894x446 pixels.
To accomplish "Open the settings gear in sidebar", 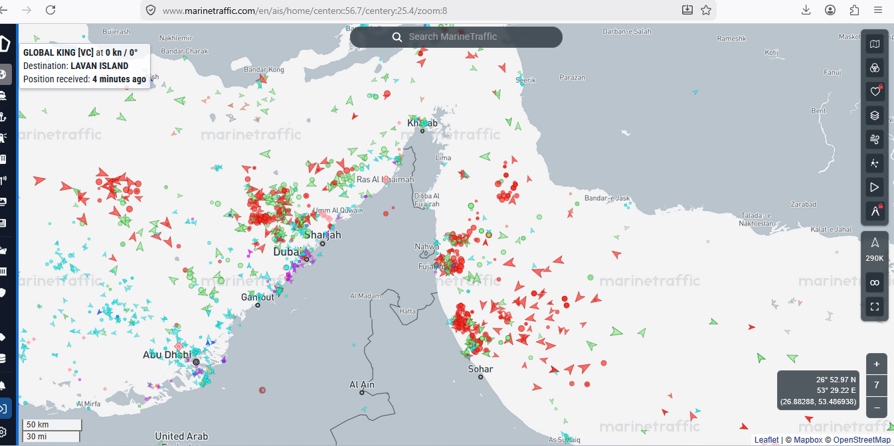I will [3, 432].
